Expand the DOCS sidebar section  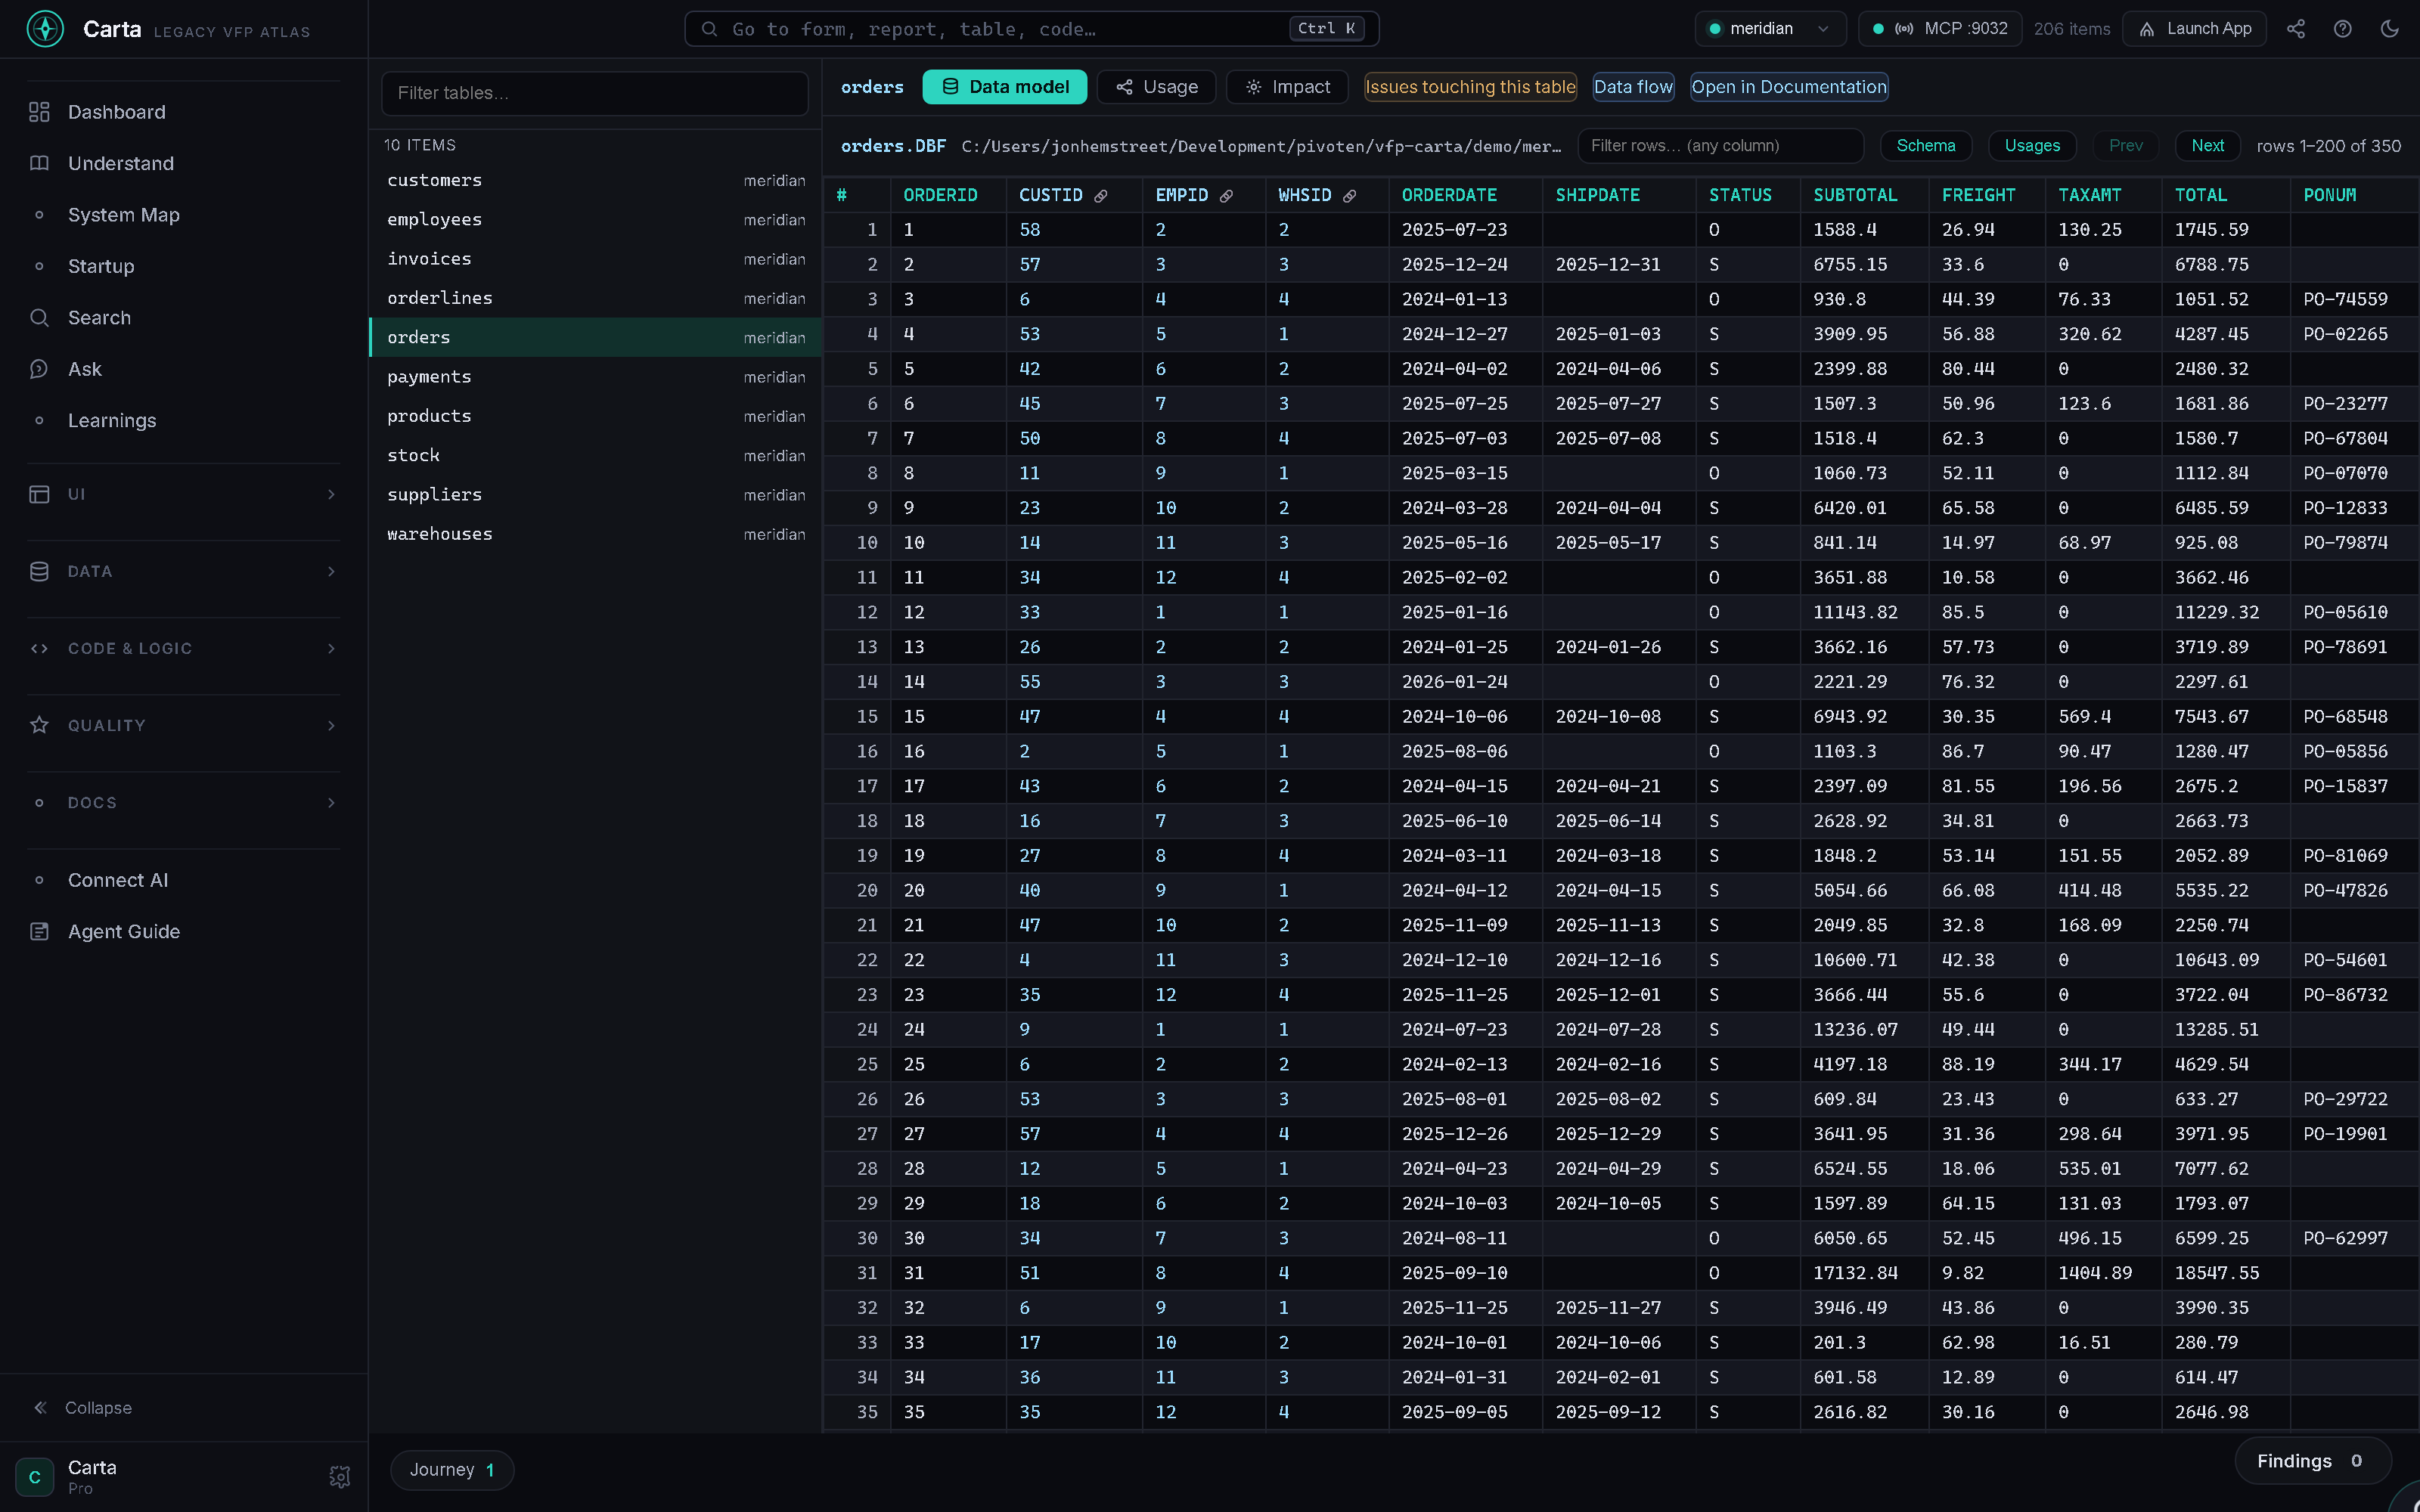[183, 802]
